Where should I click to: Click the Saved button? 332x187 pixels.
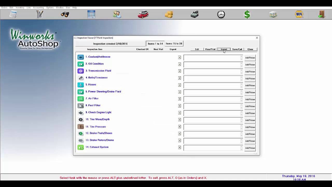click(224, 49)
